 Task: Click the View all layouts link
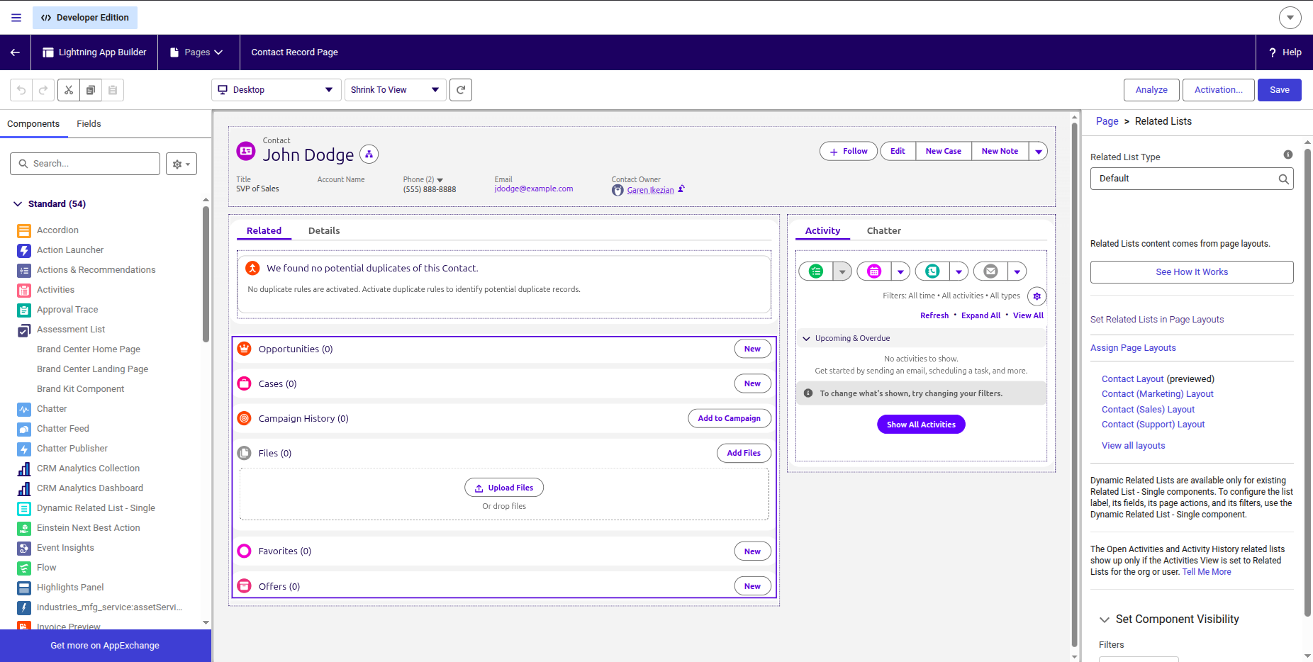(1133, 446)
